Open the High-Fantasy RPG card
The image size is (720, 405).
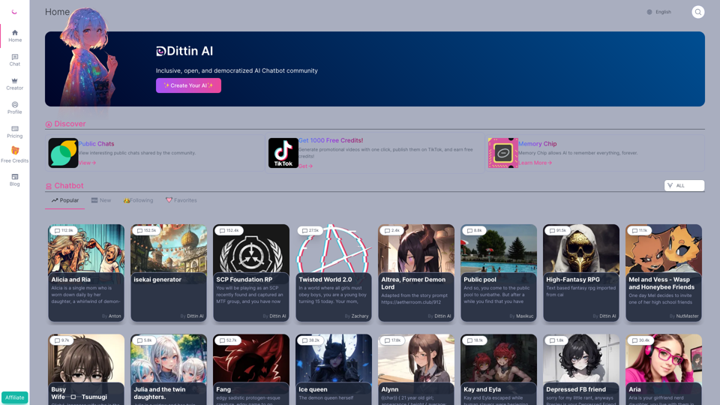tap(581, 273)
